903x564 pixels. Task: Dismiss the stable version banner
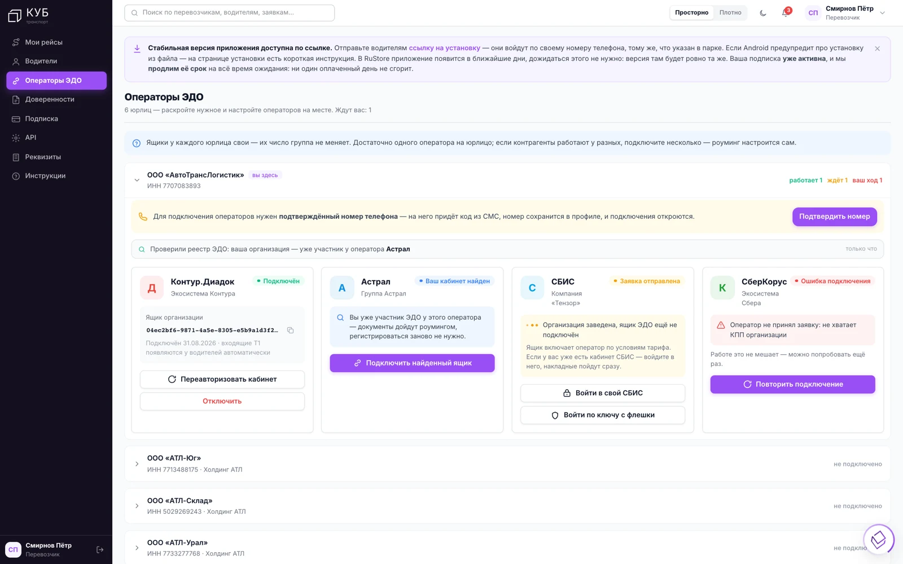pyautogui.click(x=877, y=49)
